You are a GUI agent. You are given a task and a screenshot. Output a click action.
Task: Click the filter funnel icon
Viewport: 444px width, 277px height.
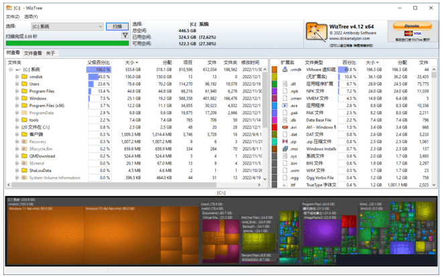pos(125,35)
